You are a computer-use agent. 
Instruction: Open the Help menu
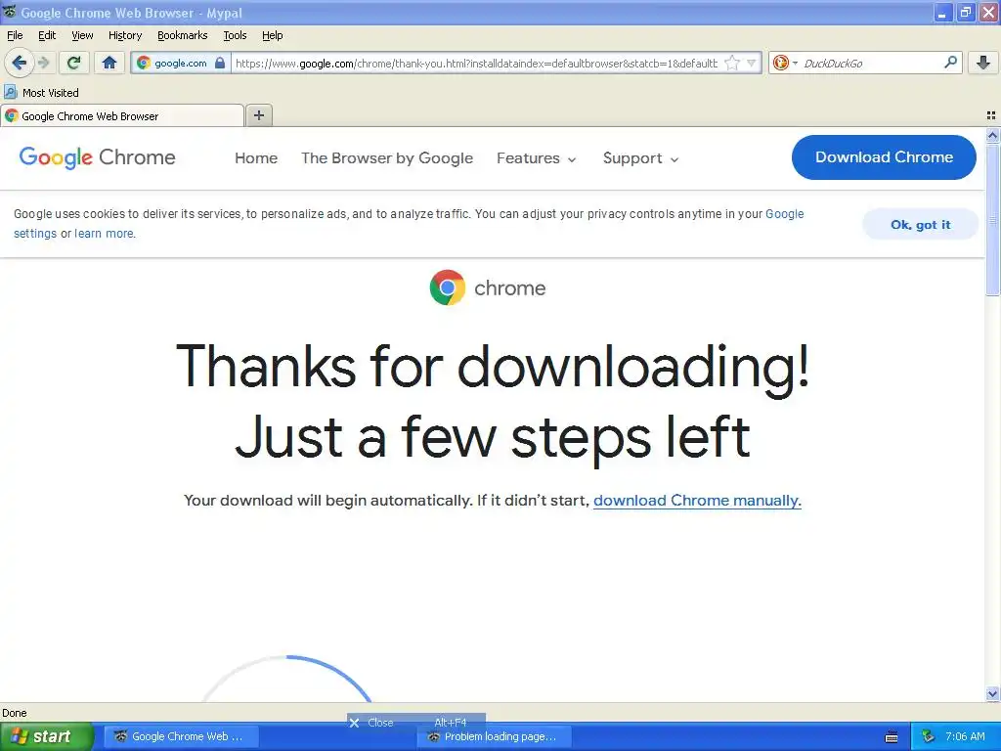(273, 35)
